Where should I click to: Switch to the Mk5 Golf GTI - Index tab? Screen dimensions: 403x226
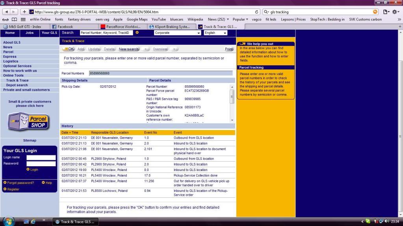[25, 27]
